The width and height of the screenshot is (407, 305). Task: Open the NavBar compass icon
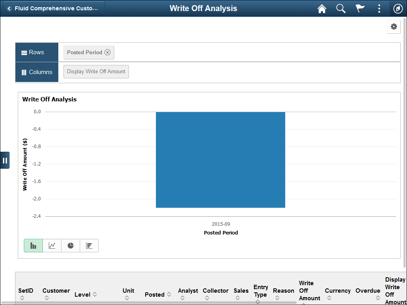tap(398, 8)
